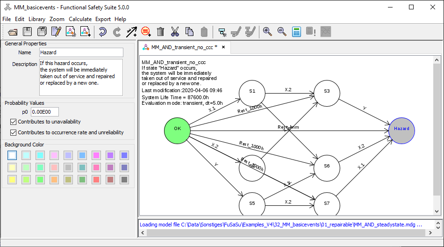Click the scissors cut icon
The height and width of the screenshot is (247, 444).
point(175,32)
